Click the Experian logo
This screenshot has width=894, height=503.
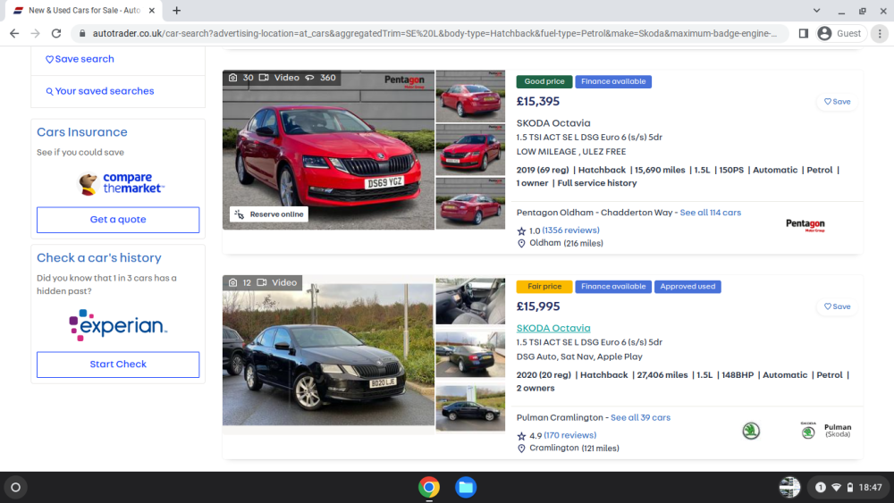point(118,325)
